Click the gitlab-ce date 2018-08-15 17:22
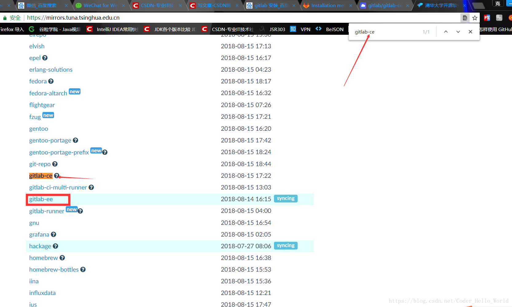This screenshot has height=307, width=512. click(x=246, y=176)
